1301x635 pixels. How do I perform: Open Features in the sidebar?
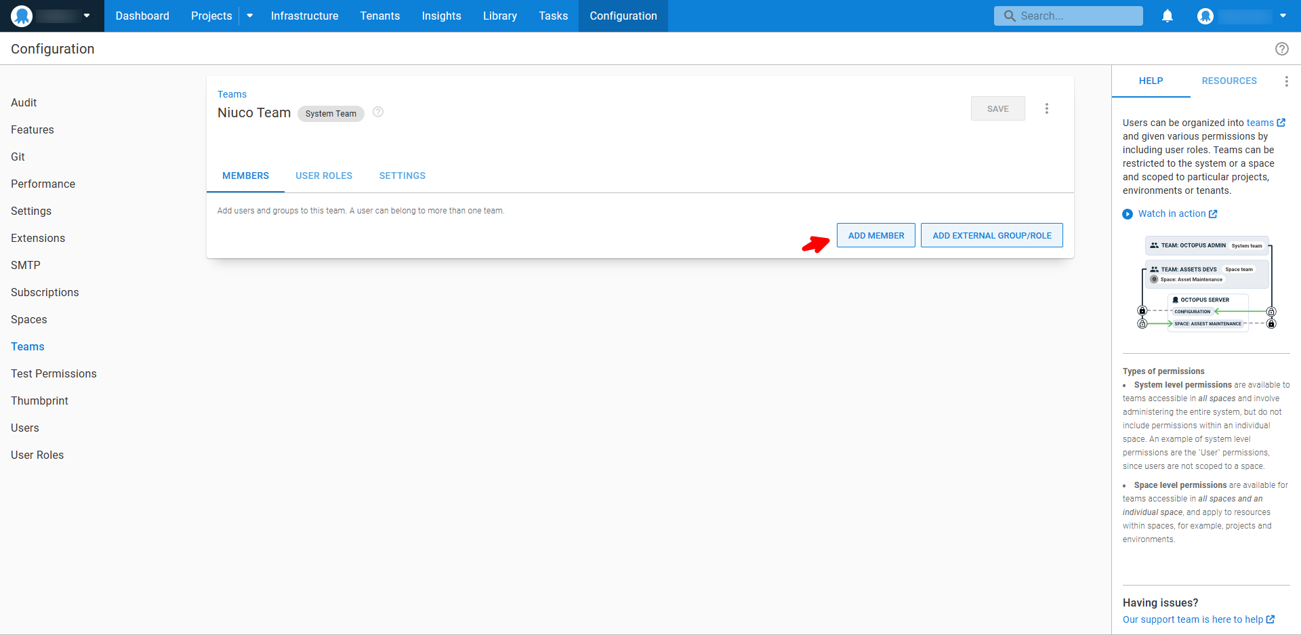pyautogui.click(x=33, y=129)
